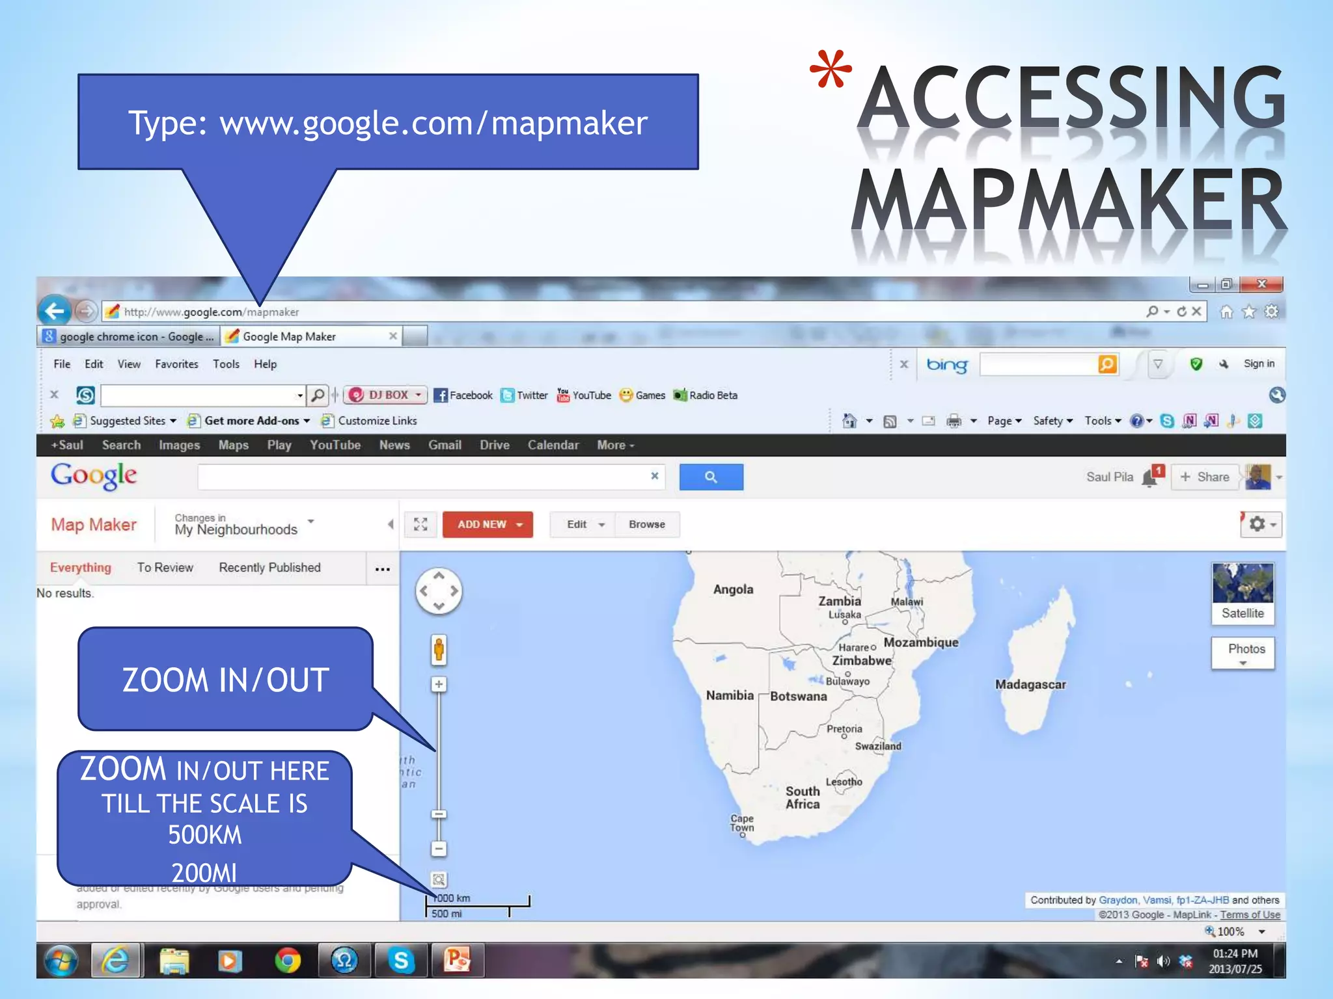1333x999 pixels.
Task: Open the File menu
Action: coord(62,364)
